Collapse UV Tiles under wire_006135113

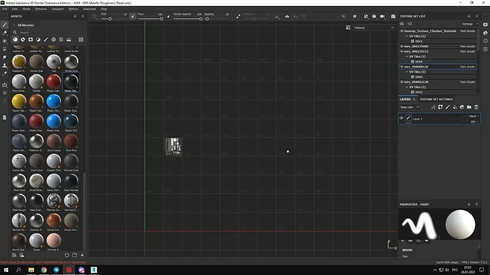coord(407,56)
